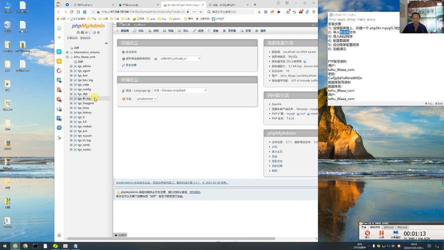Expand the tgs_config table node

(71, 89)
